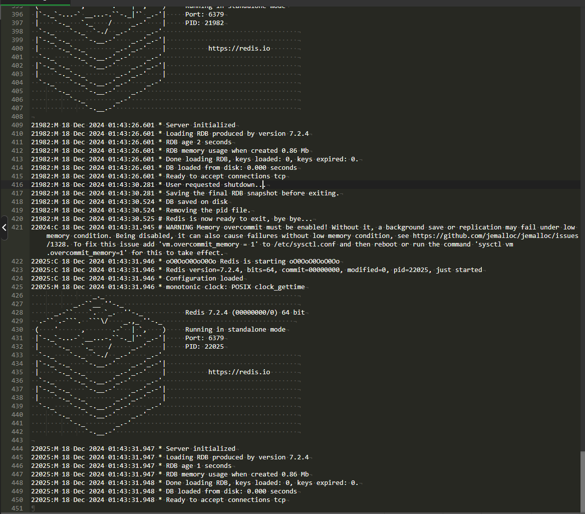This screenshot has height=514, width=585.
Task: Click "PID: 22025" text
Action: 204,347
